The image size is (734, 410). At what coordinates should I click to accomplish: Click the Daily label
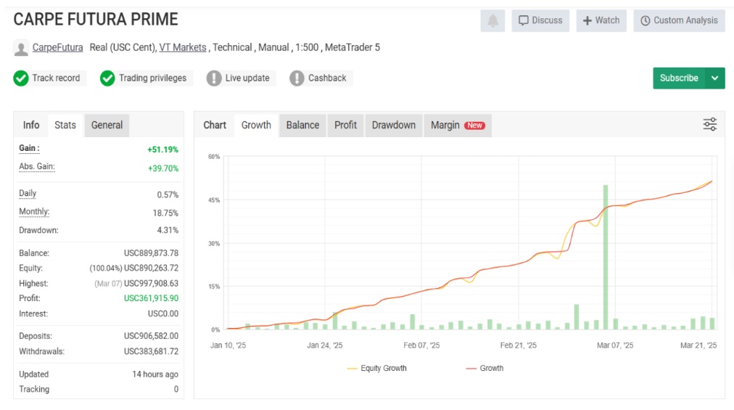pos(28,193)
